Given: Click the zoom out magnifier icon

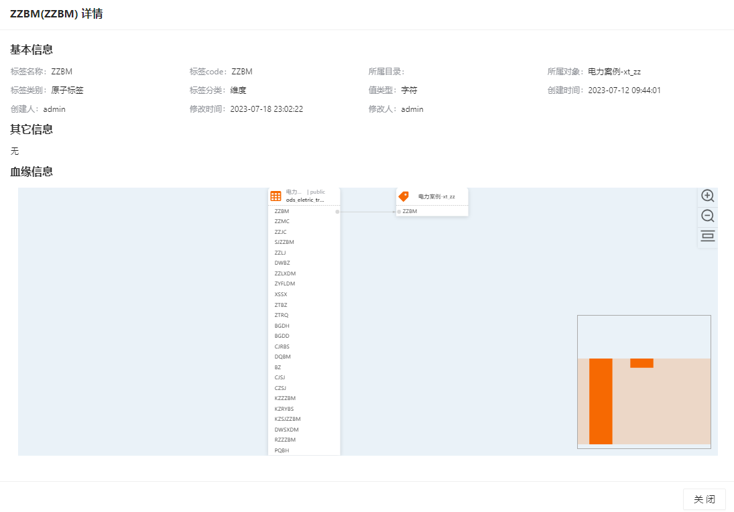Looking at the screenshot, I should click(x=707, y=216).
